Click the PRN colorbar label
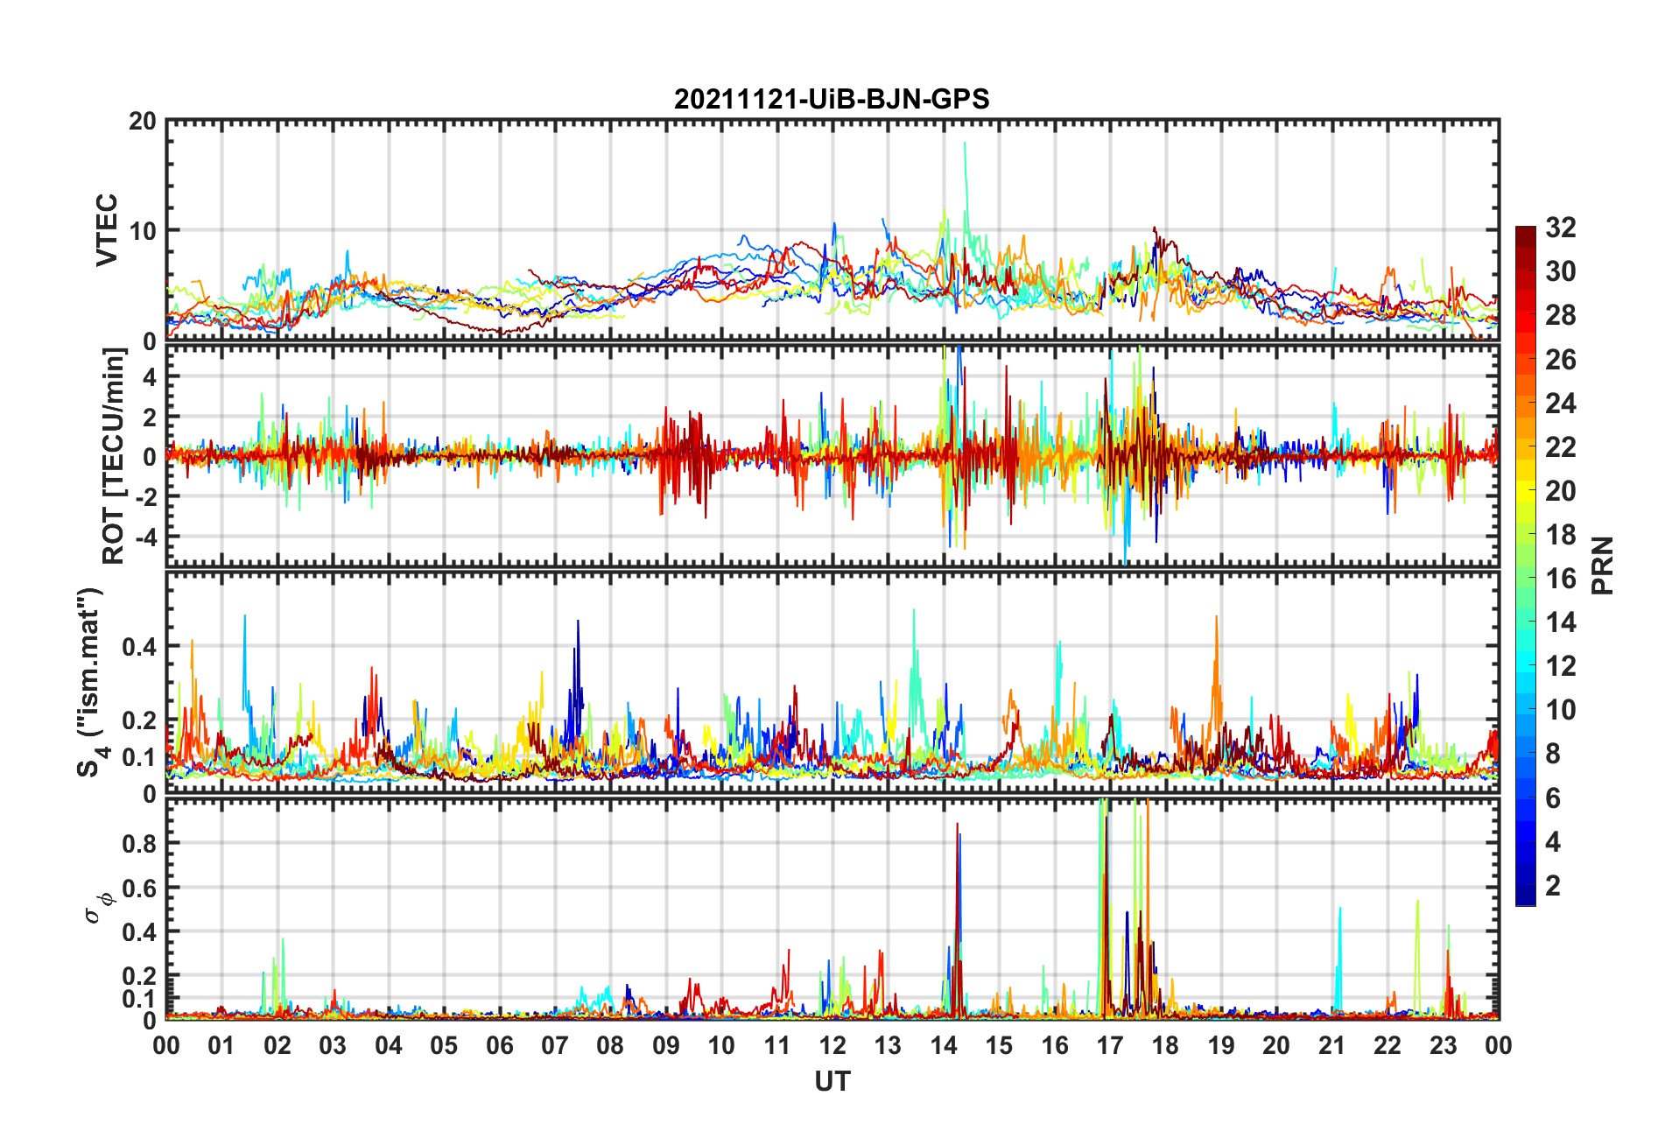The height and width of the screenshot is (1131, 1665). click(x=1602, y=565)
